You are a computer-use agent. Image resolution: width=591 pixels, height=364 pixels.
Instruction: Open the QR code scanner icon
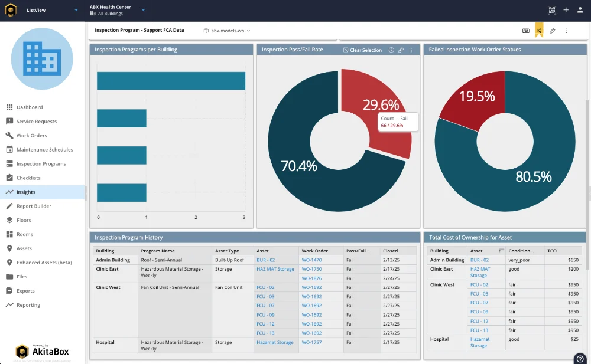pos(552,10)
